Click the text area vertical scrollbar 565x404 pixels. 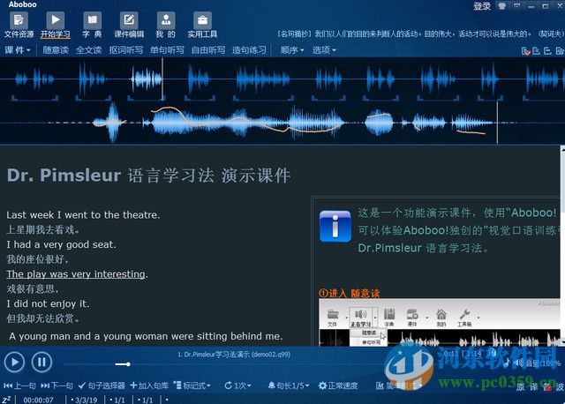pyautogui.click(x=562, y=245)
